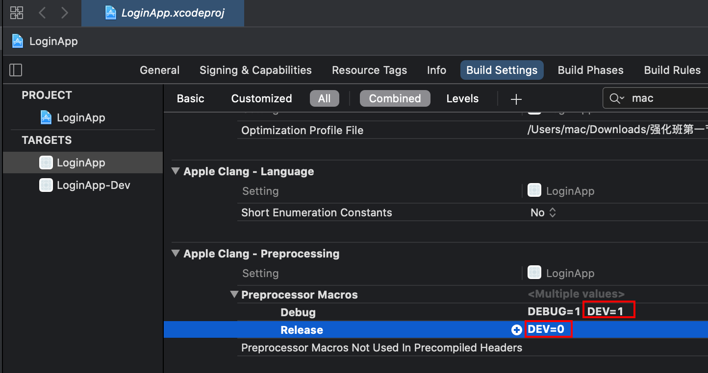Image resolution: width=708 pixels, height=373 pixels.
Task: Switch to the General tab
Action: pyautogui.click(x=160, y=70)
